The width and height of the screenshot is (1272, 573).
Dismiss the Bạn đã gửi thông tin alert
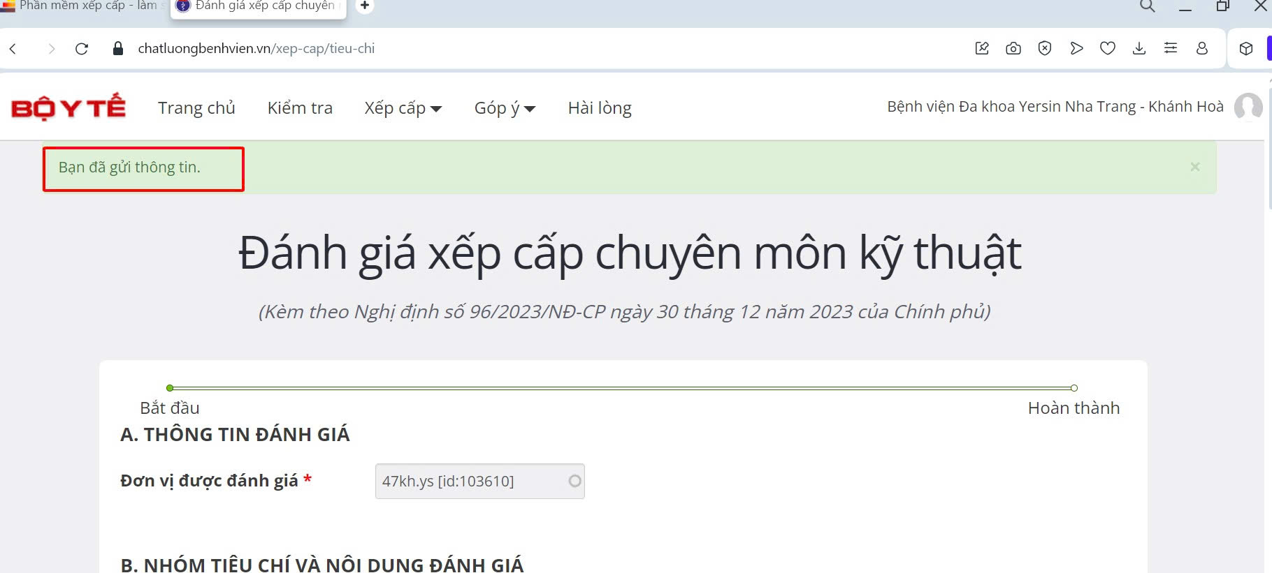[x=1195, y=167]
